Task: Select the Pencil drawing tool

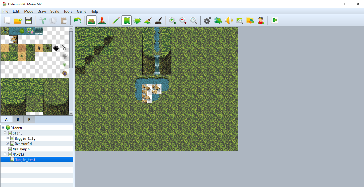Action: (116, 20)
